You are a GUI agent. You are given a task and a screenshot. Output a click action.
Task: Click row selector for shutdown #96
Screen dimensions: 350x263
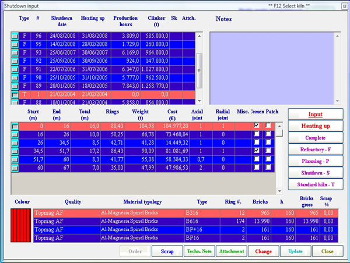[15, 36]
